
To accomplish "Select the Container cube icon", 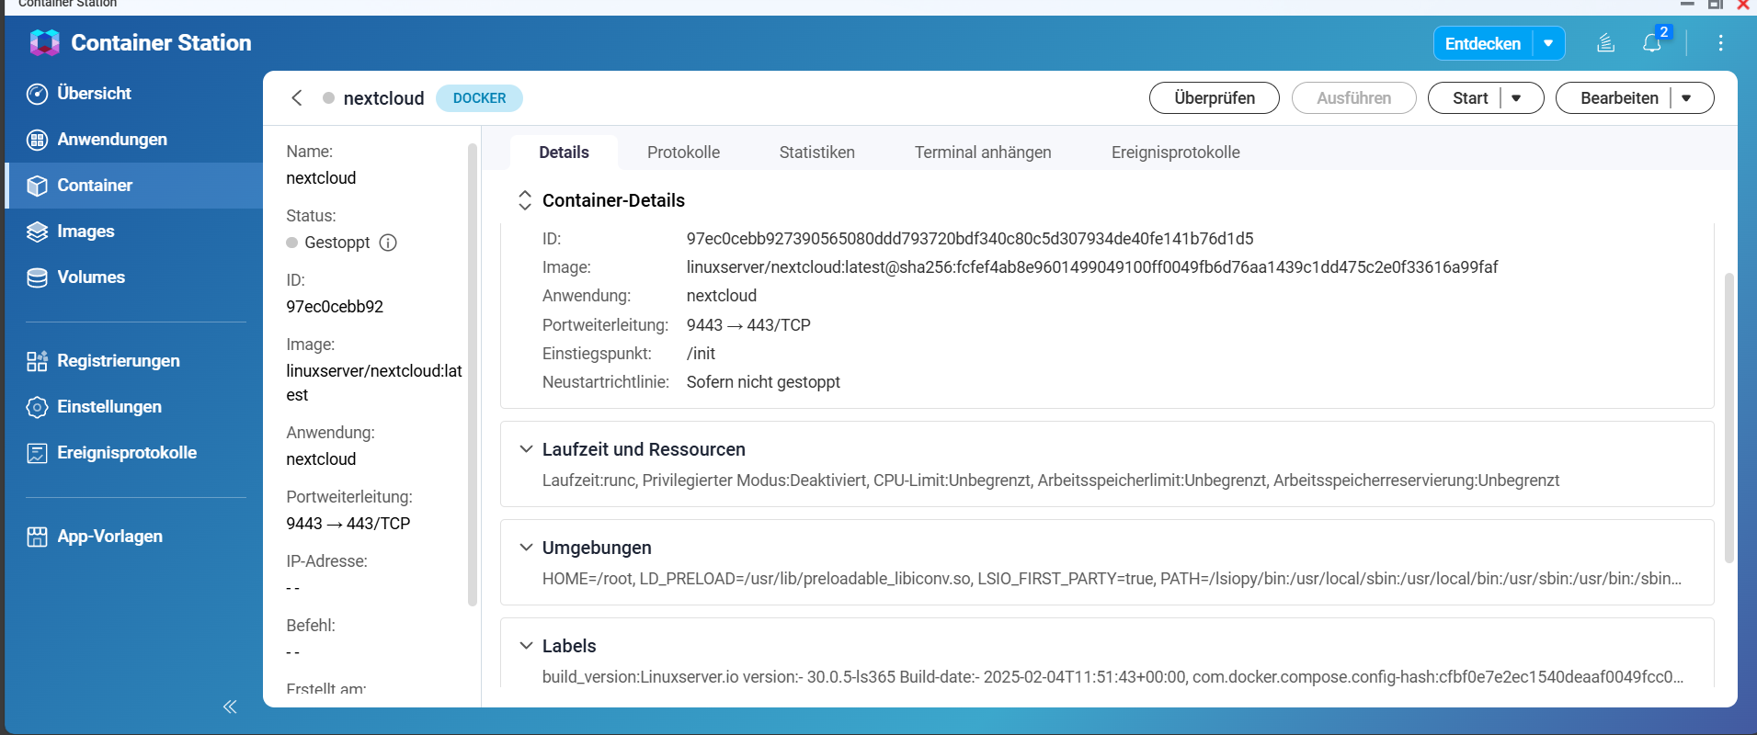I will (x=37, y=186).
